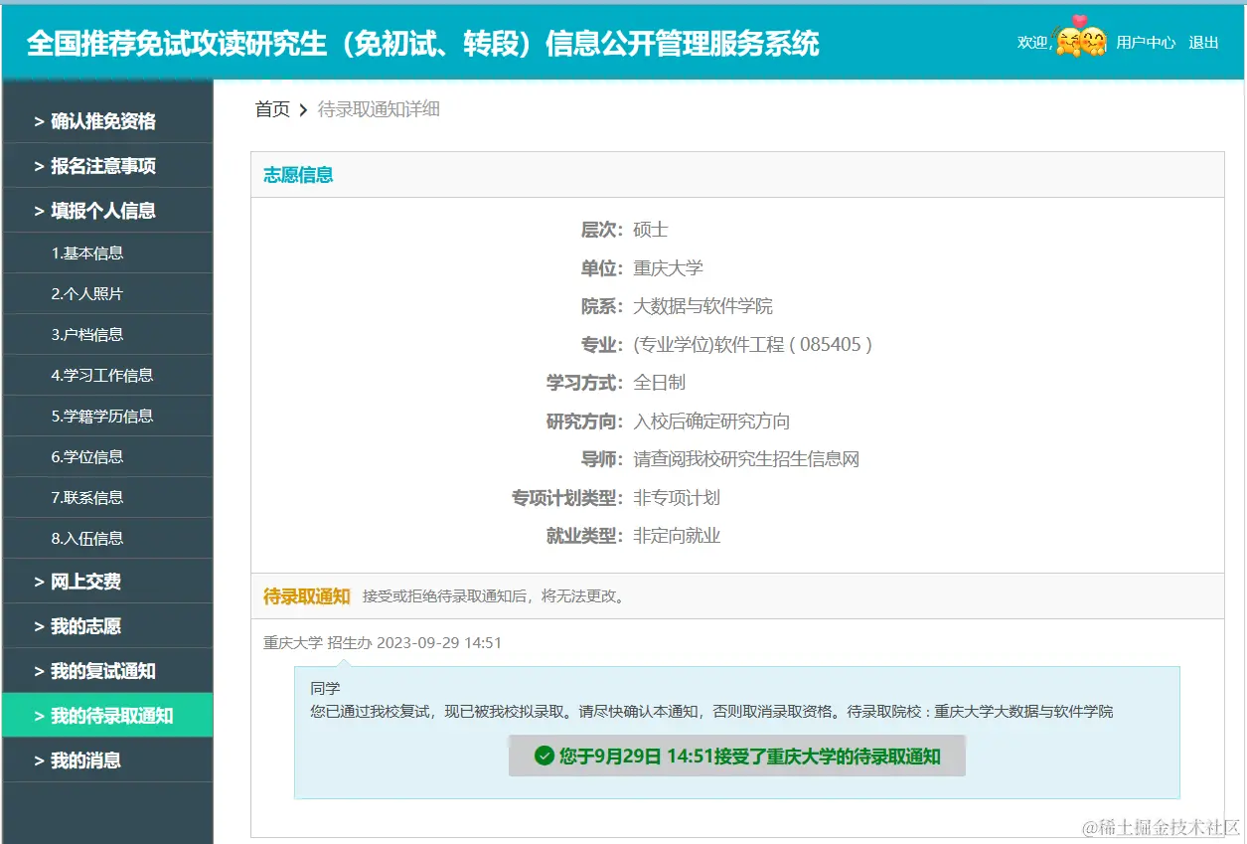This screenshot has width=1247, height=844.
Task: Click the 重庆大学 unit value
Action: pyautogui.click(x=668, y=268)
